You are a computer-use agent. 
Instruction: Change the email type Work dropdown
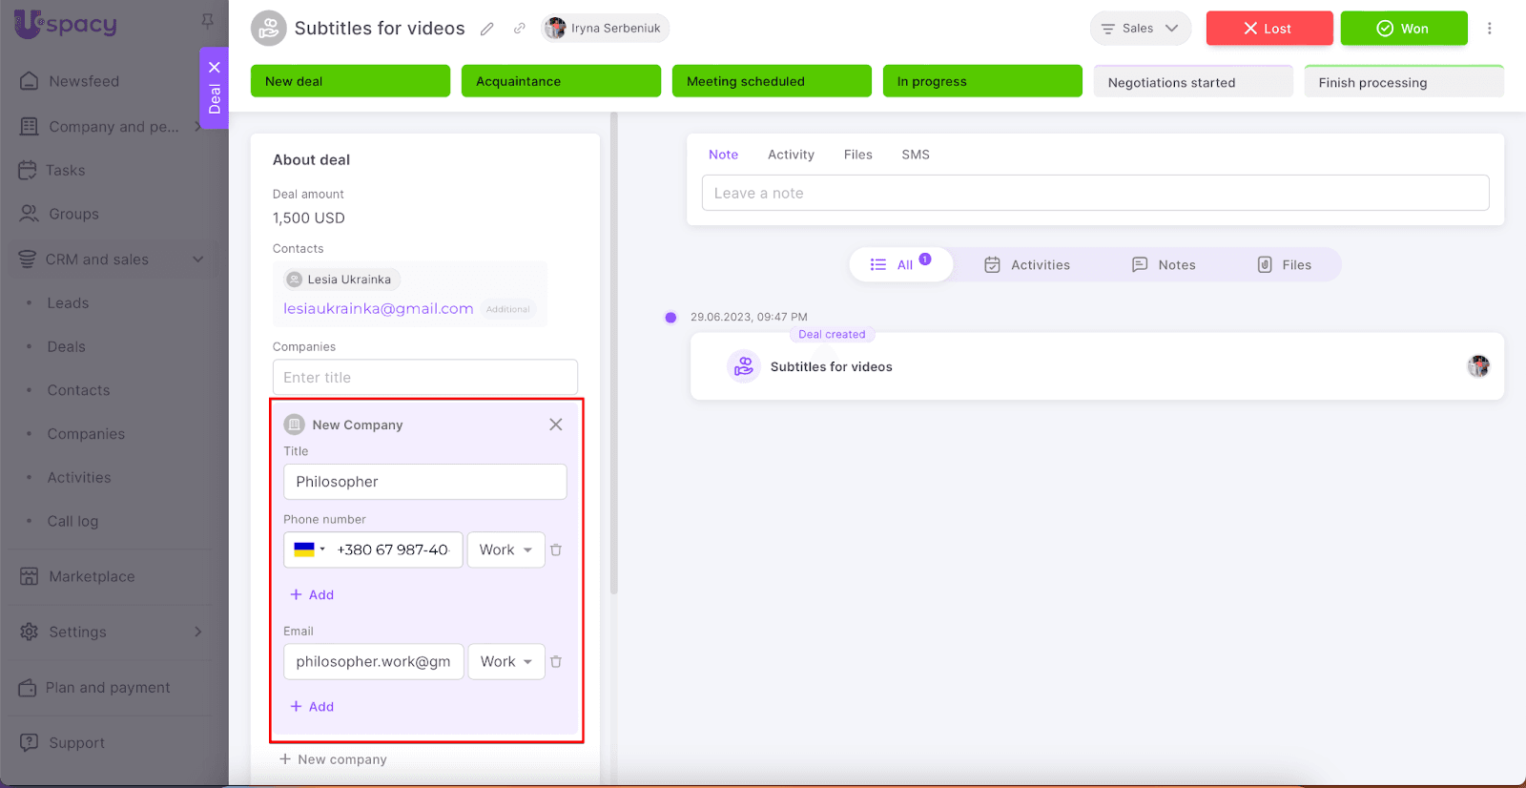505,662
